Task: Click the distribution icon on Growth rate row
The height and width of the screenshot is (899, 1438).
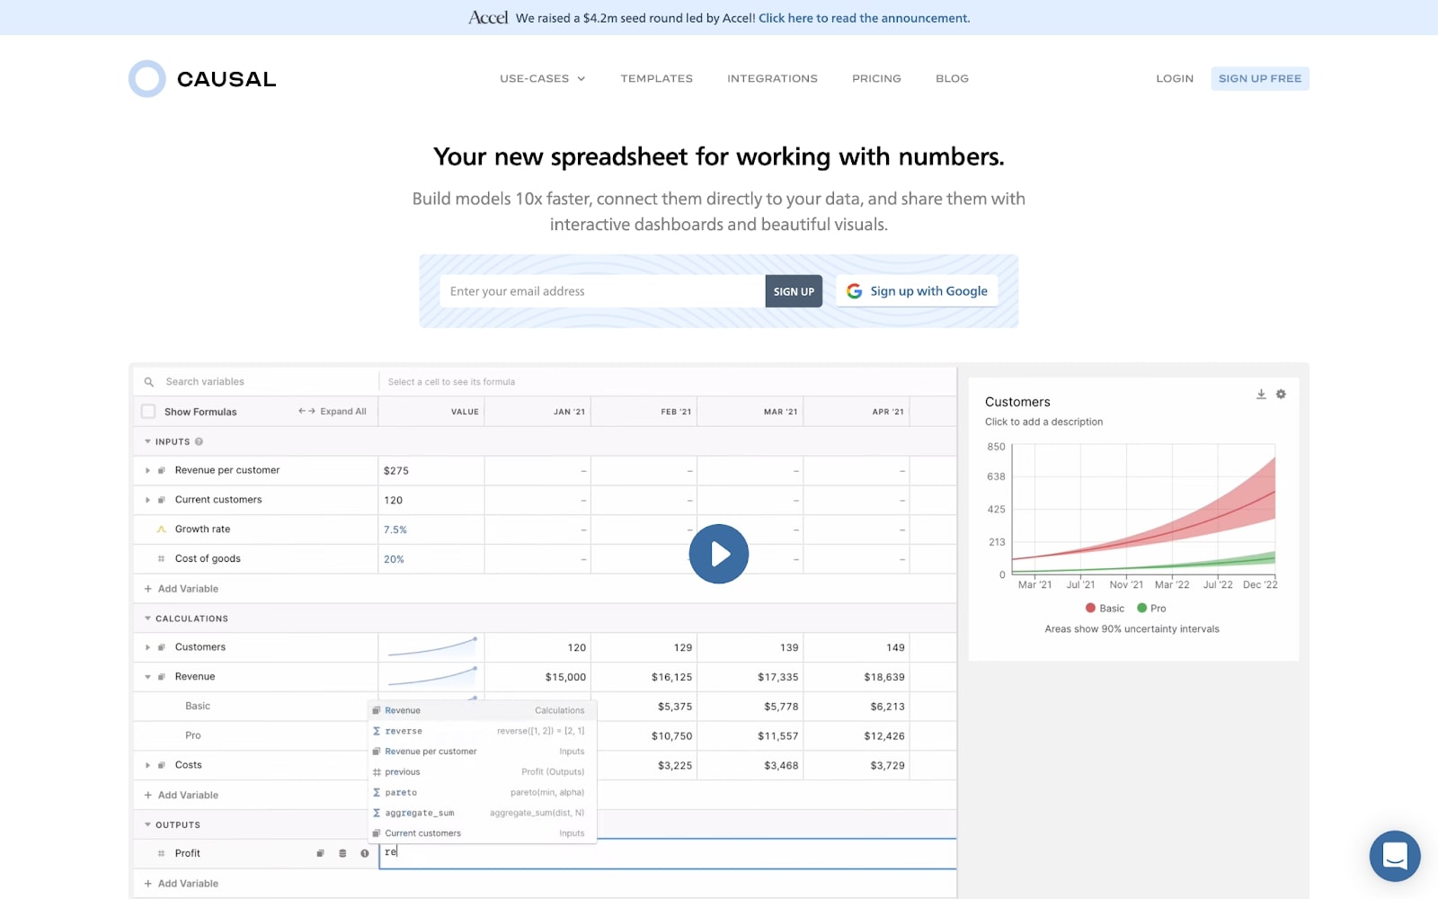Action: pyautogui.click(x=162, y=530)
